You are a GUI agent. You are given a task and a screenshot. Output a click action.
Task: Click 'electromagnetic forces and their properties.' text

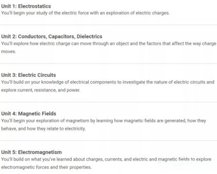[46, 167]
